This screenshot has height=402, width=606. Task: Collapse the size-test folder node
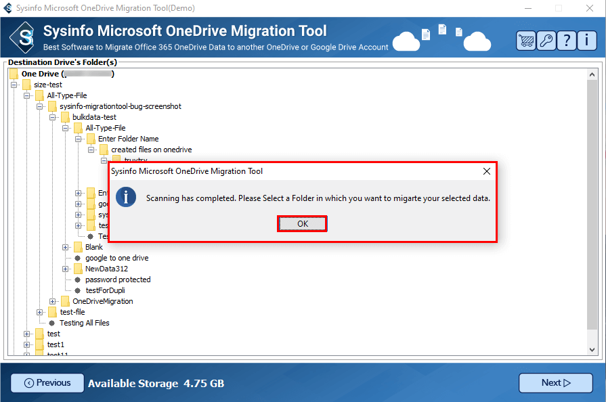14,85
